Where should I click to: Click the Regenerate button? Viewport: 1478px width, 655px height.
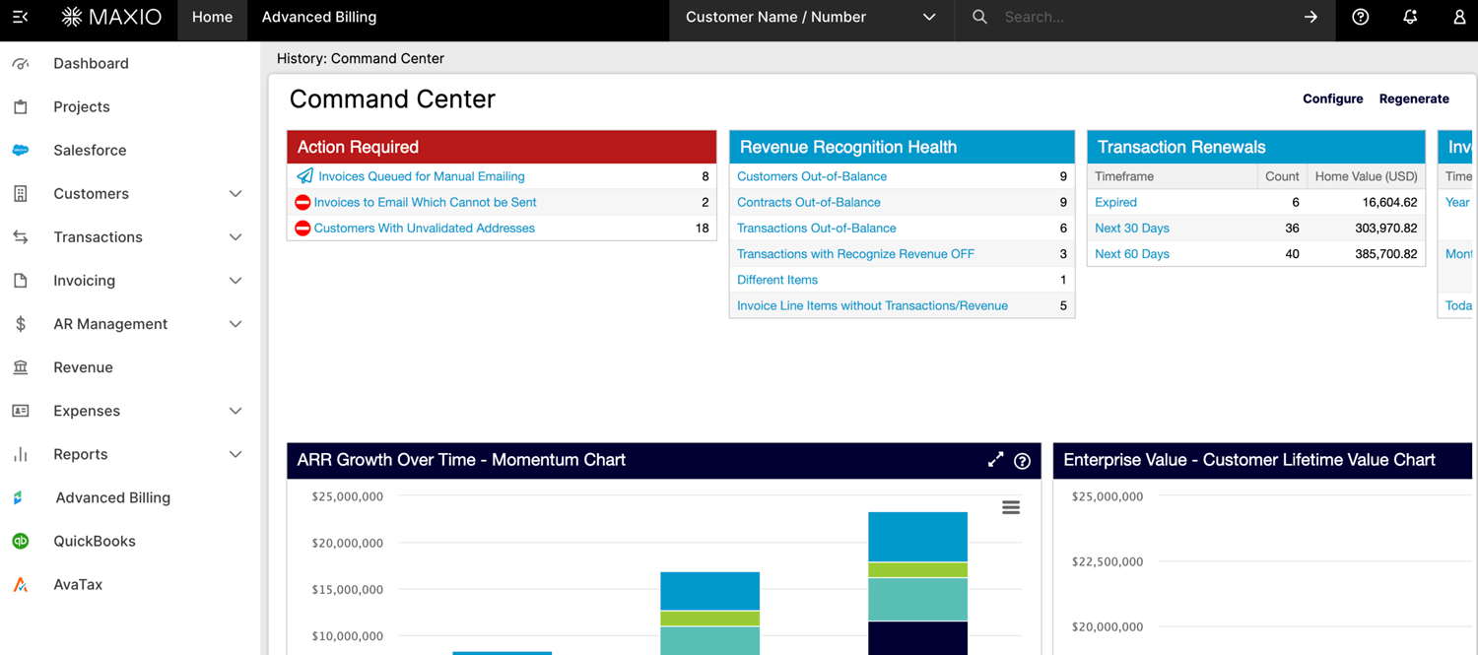pyautogui.click(x=1413, y=98)
